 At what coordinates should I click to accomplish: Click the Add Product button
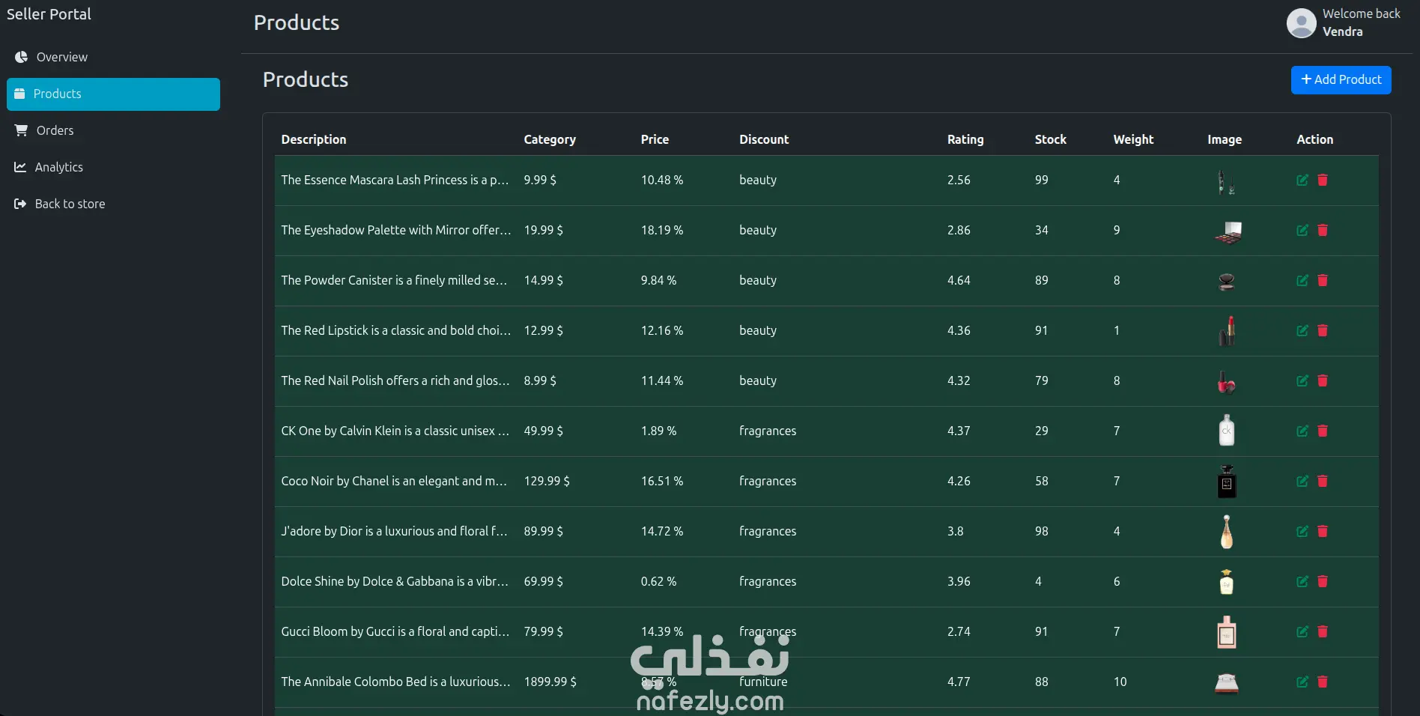[x=1341, y=80]
